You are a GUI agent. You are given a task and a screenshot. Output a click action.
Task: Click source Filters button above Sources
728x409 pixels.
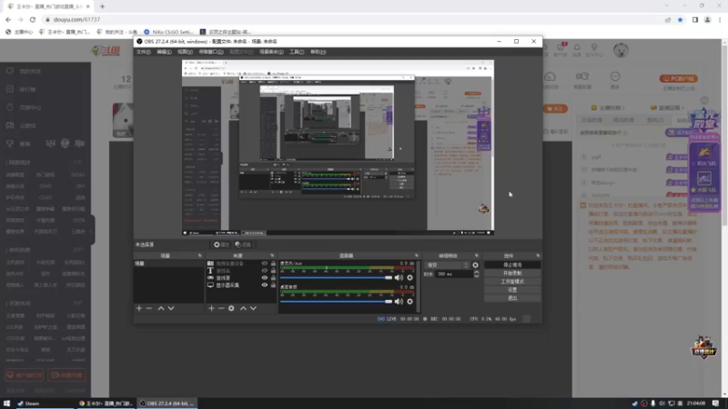pos(243,244)
